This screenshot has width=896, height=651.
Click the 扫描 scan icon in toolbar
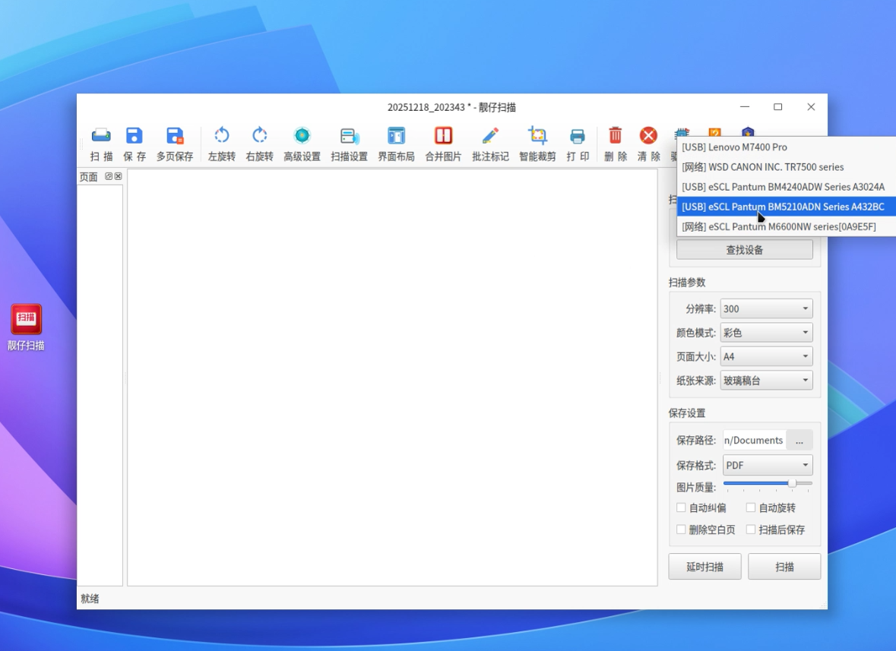[x=101, y=144]
